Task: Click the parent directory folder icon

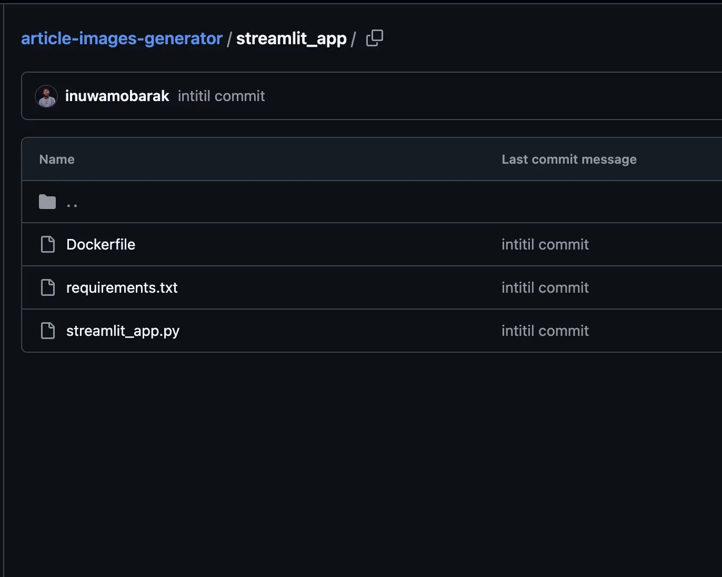Action: click(x=47, y=202)
